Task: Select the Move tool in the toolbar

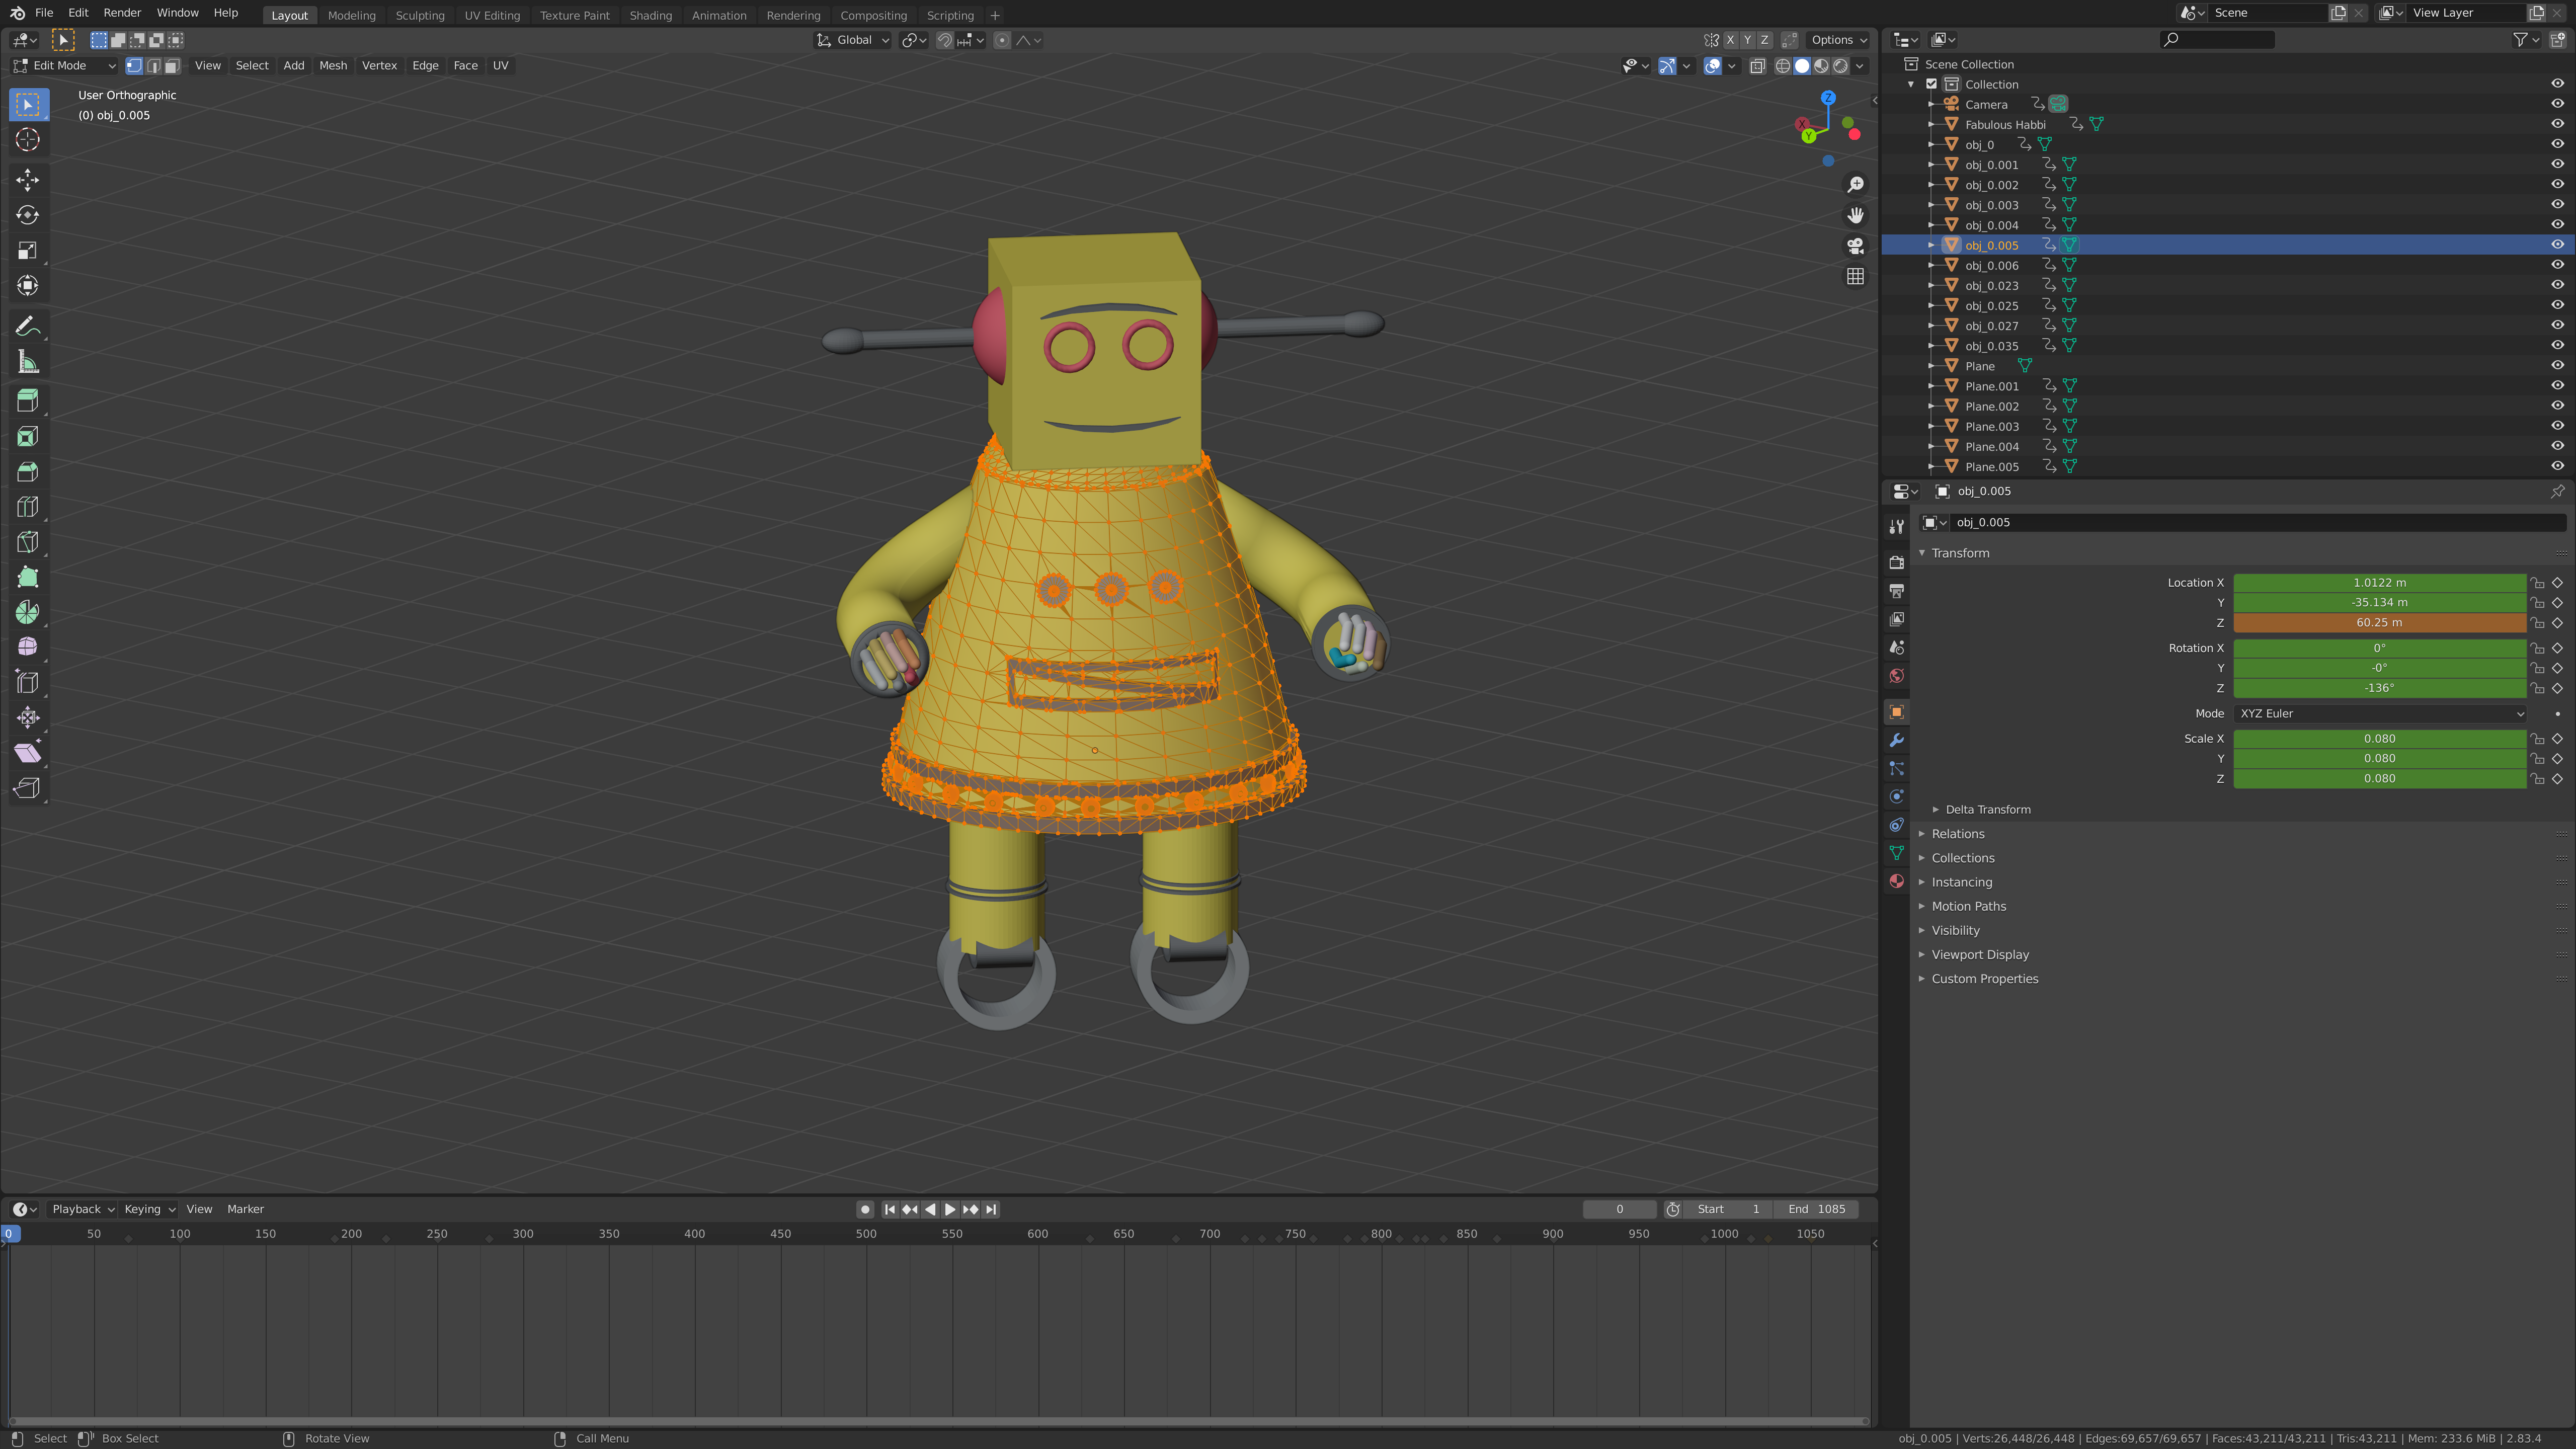Action: [27, 179]
